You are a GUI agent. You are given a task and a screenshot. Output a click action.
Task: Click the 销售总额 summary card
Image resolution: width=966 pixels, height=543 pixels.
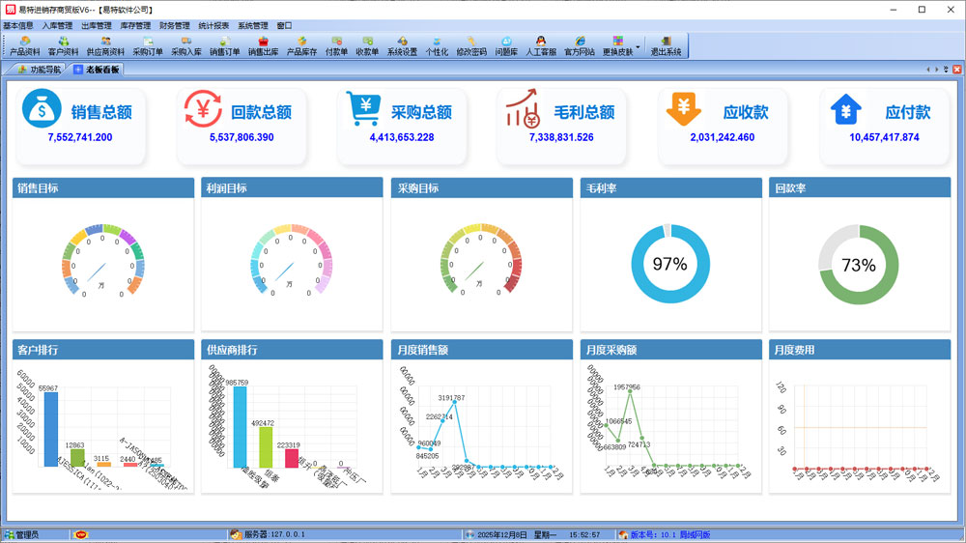80,125
